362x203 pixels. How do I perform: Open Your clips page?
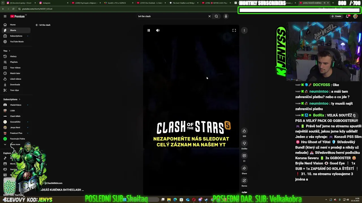coord(16,90)
